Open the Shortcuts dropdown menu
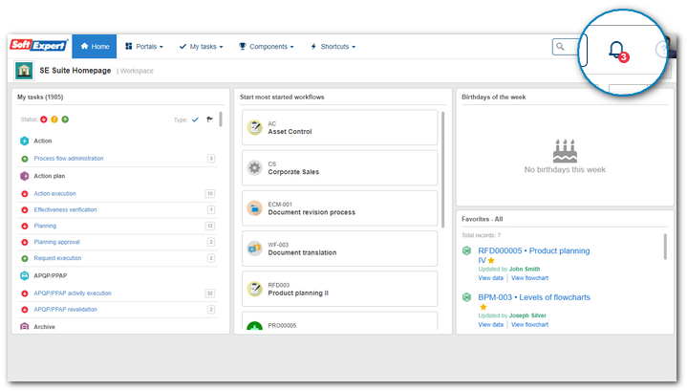Image resolution: width=687 pixels, height=391 pixels. tap(333, 47)
